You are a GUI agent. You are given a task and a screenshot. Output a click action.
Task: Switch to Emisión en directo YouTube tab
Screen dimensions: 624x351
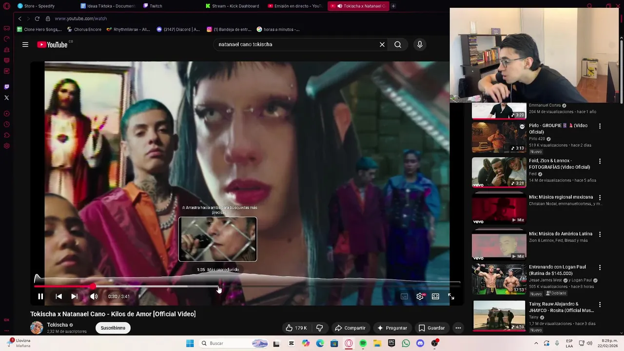pos(296,6)
